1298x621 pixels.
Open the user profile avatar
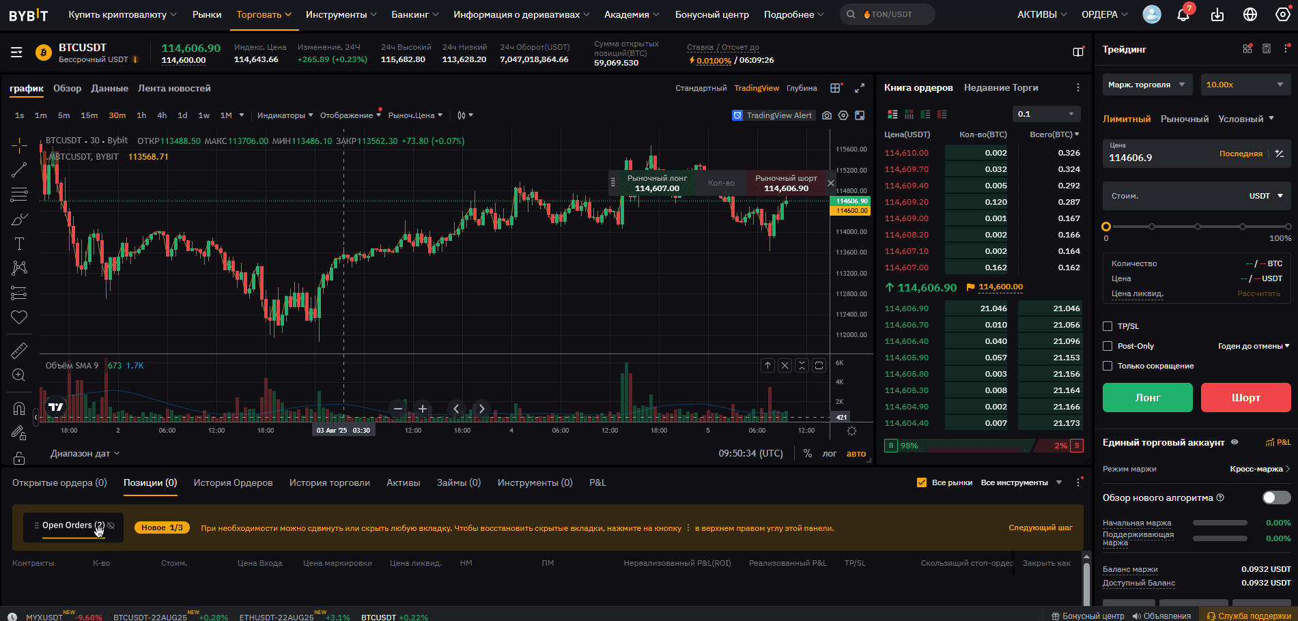pyautogui.click(x=1152, y=14)
